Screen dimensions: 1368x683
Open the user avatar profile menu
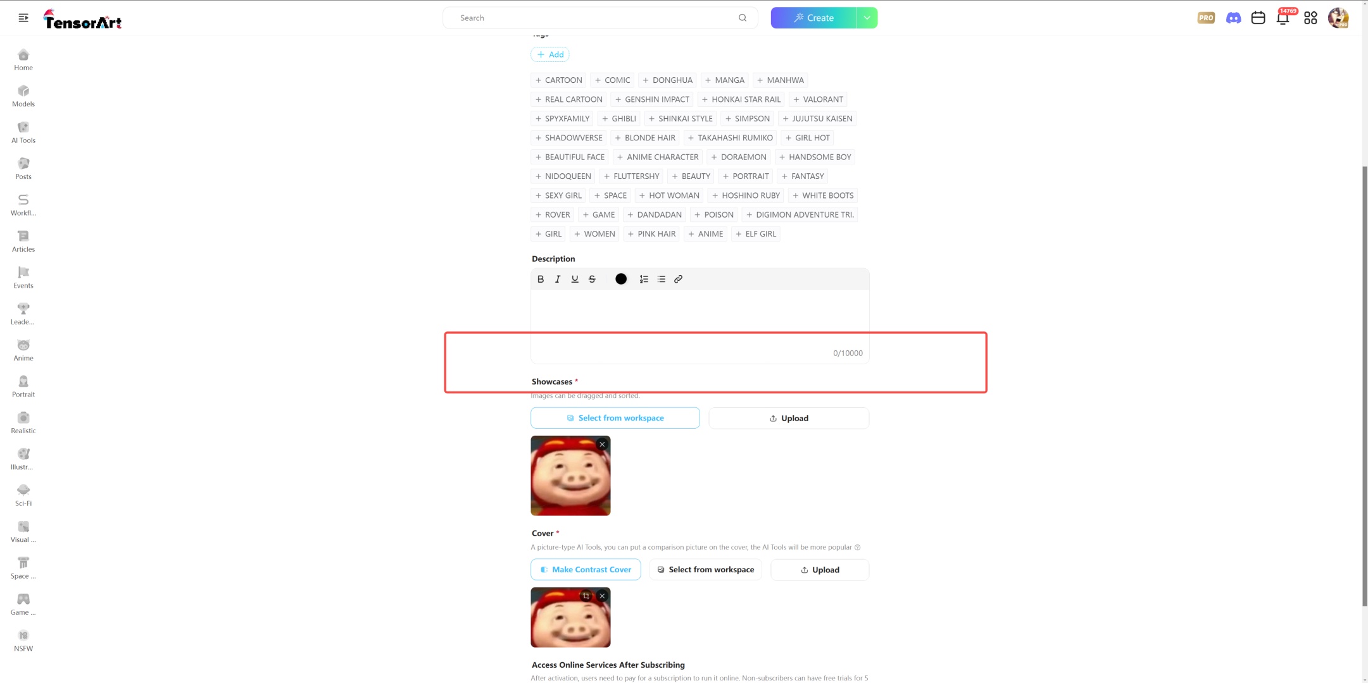1338,18
